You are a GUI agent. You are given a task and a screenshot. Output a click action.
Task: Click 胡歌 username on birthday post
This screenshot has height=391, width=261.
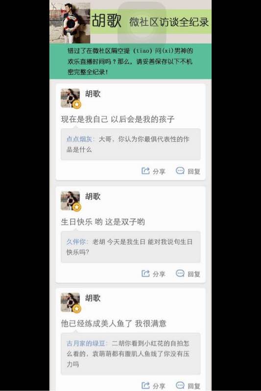[93, 196]
